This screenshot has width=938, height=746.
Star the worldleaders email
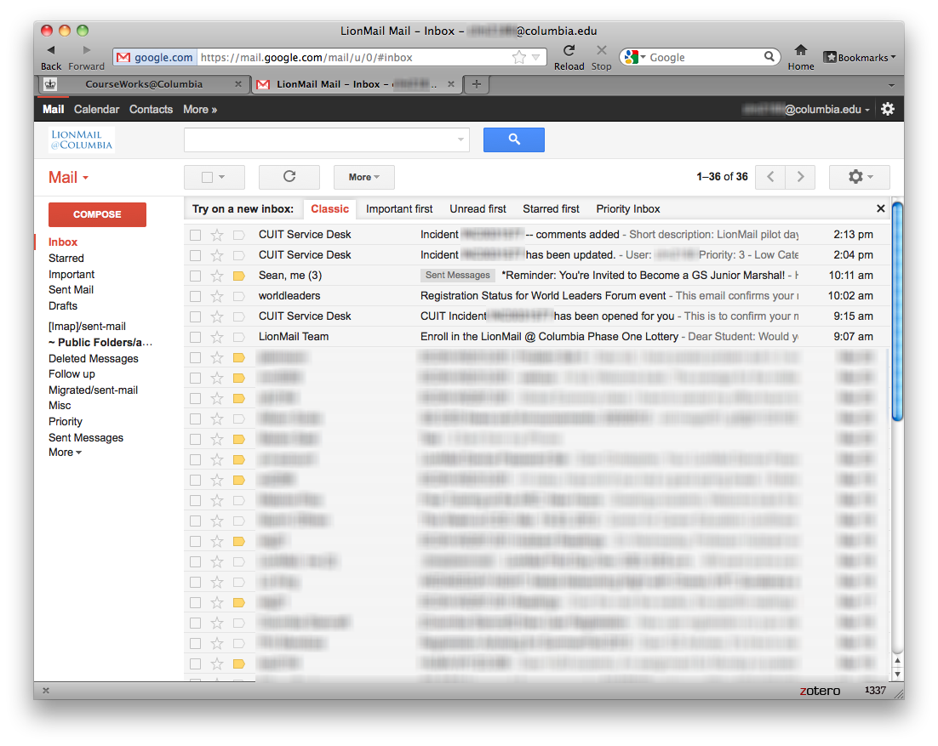[x=217, y=296]
